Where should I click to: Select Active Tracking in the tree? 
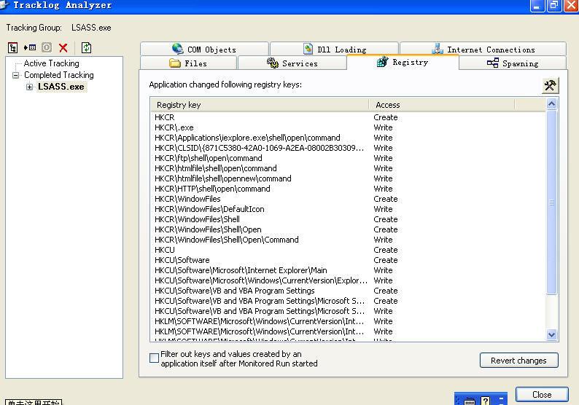[51, 63]
